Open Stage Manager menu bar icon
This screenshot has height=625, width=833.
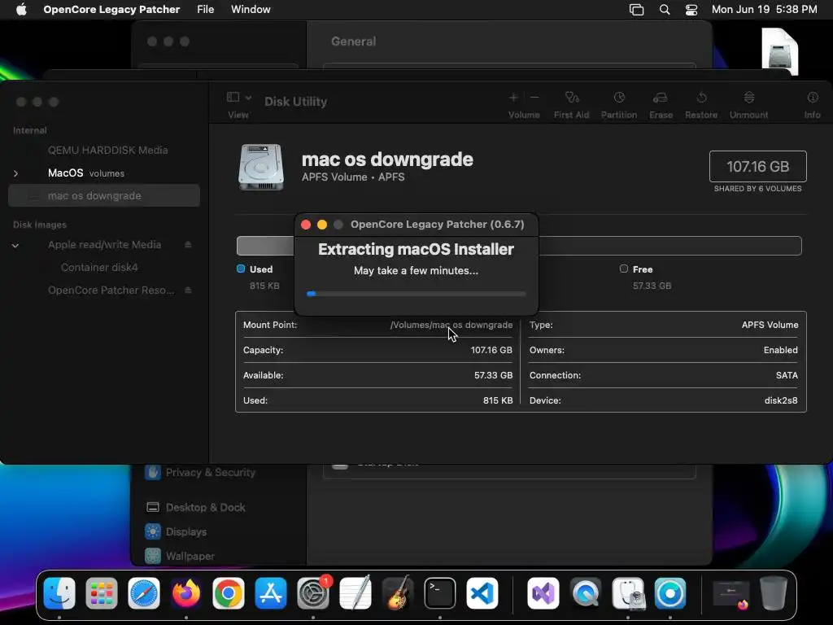(636, 10)
